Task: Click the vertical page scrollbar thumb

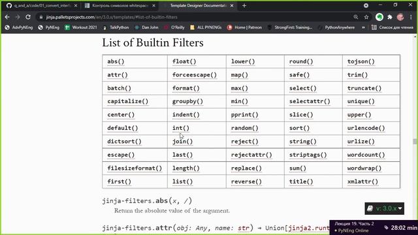Action: [415, 141]
